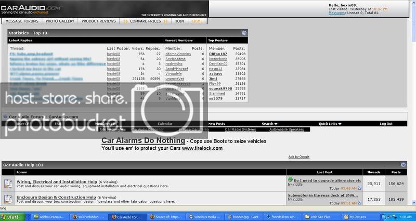Open top poster Slammed's profile
The image size is (416, 221).
click(217, 94)
